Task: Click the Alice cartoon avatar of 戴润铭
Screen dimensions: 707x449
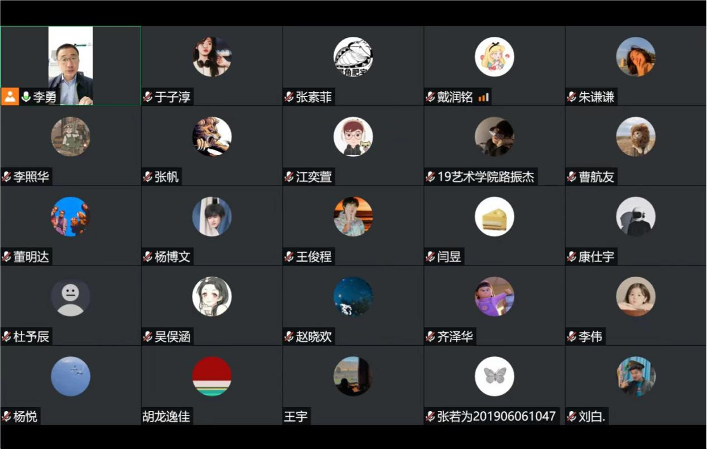Action: 494,57
